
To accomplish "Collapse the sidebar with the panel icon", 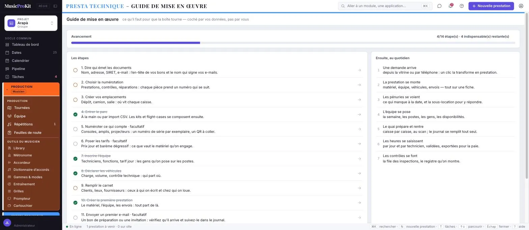I will (55, 6).
